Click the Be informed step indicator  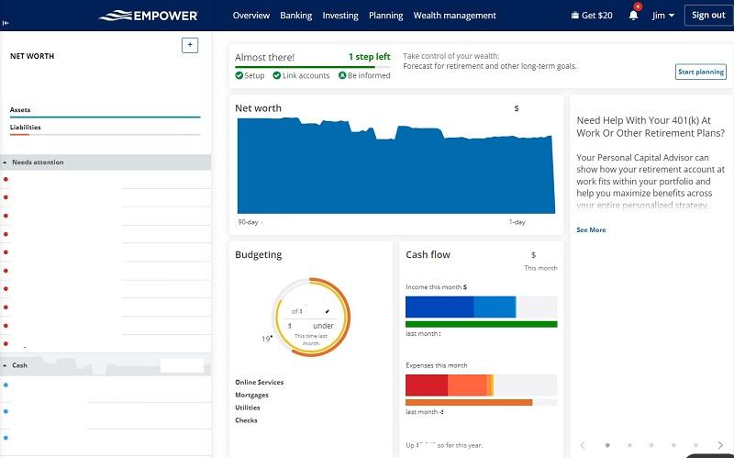pyautogui.click(x=341, y=75)
